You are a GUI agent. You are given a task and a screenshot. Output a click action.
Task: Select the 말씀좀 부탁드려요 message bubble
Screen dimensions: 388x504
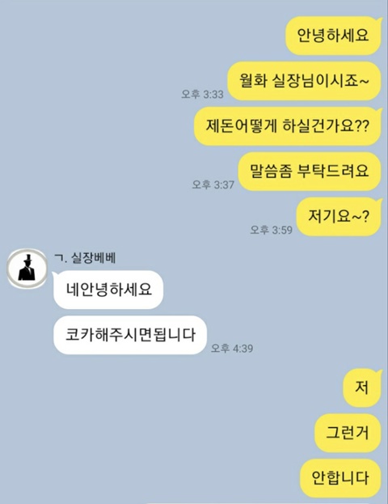310,172
